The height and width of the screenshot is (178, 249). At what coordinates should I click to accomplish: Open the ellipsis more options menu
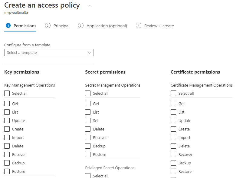coord(90,5)
